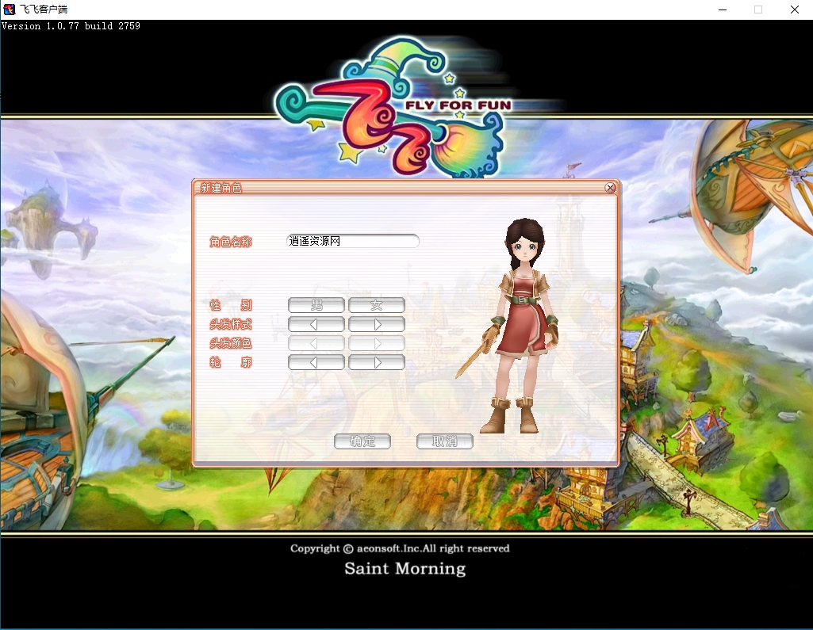Viewport: 813px width, 630px height.
Task: Choose previous 轮廓 face option
Action: click(x=316, y=362)
